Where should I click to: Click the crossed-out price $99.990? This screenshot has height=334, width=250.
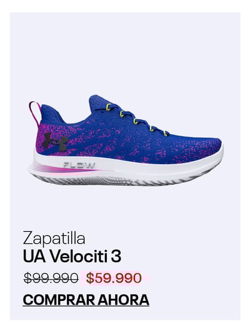click(51, 278)
